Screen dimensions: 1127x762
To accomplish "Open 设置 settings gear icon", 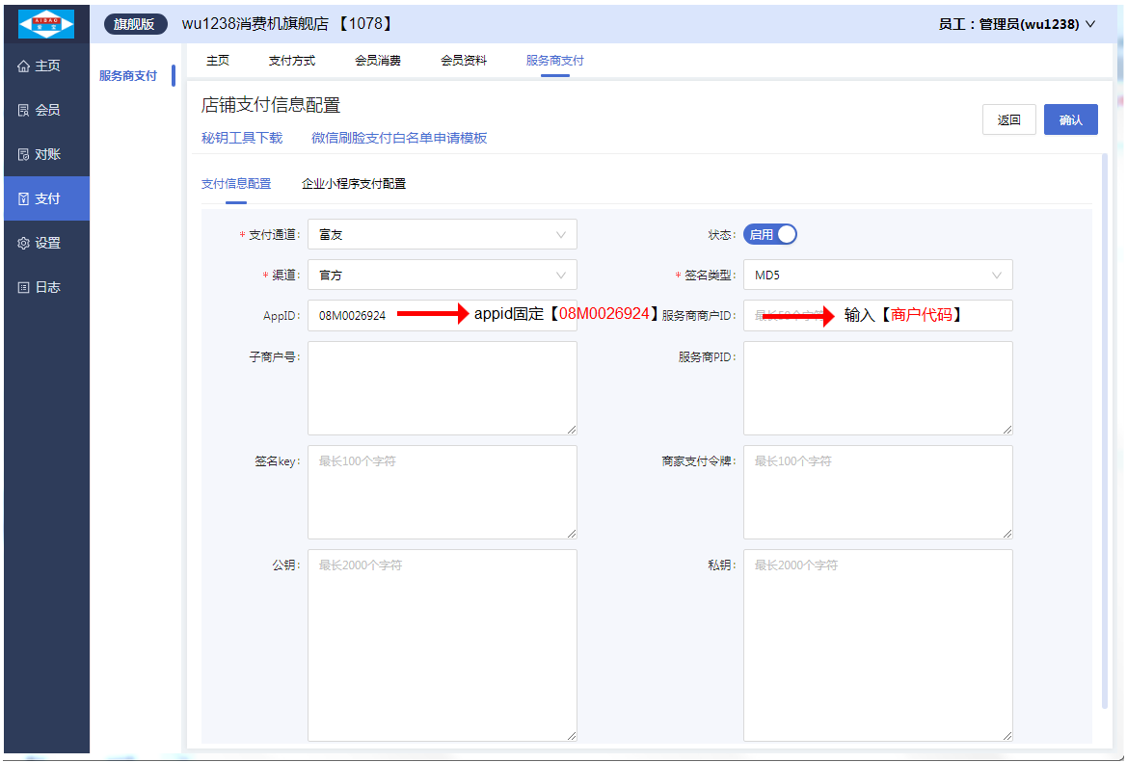I will [24, 244].
